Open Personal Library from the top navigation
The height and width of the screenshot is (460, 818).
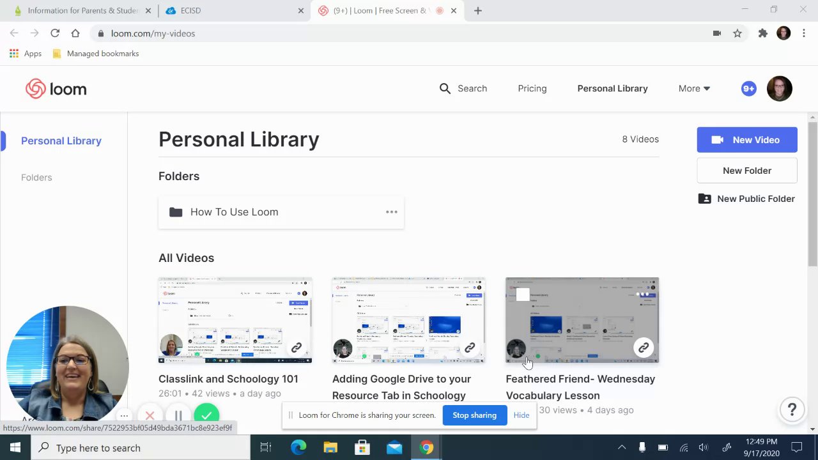[x=612, y=88]
